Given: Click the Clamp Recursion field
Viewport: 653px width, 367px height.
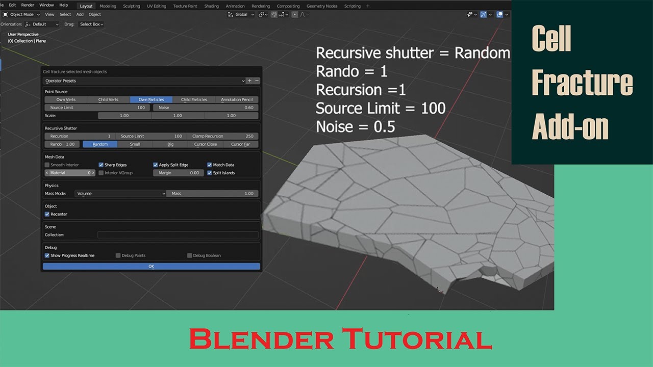Looking at the screenshot, I should pyautogui.click(x=223, y=136).
